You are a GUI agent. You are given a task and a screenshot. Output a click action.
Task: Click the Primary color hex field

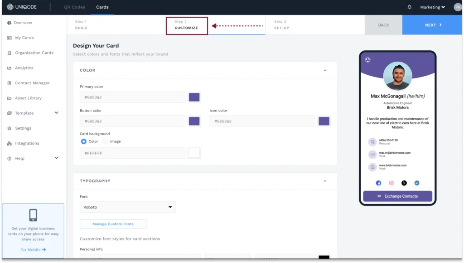(x=132, y=97)
